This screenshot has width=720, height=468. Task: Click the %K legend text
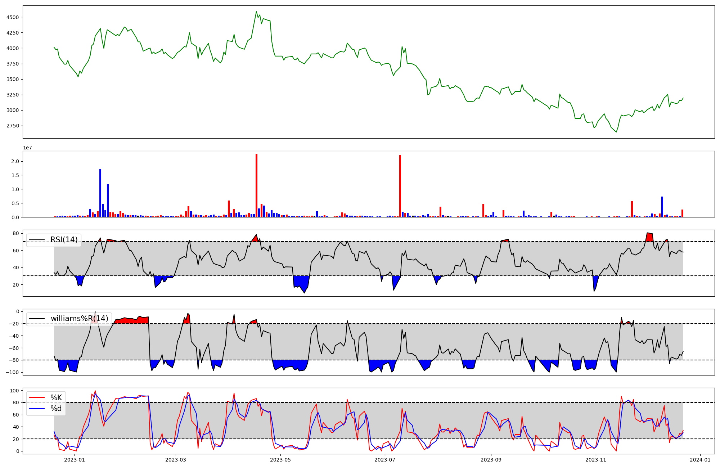[x=56, y=398]
